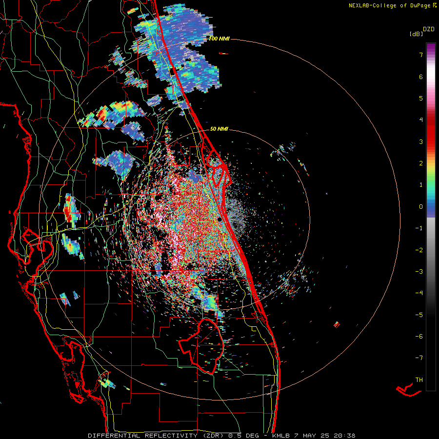Click the "50 NMI" range ring label

219,129
